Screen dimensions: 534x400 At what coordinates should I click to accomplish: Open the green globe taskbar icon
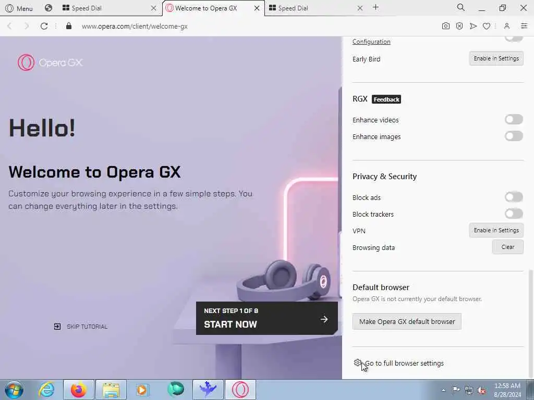(176, 390)
